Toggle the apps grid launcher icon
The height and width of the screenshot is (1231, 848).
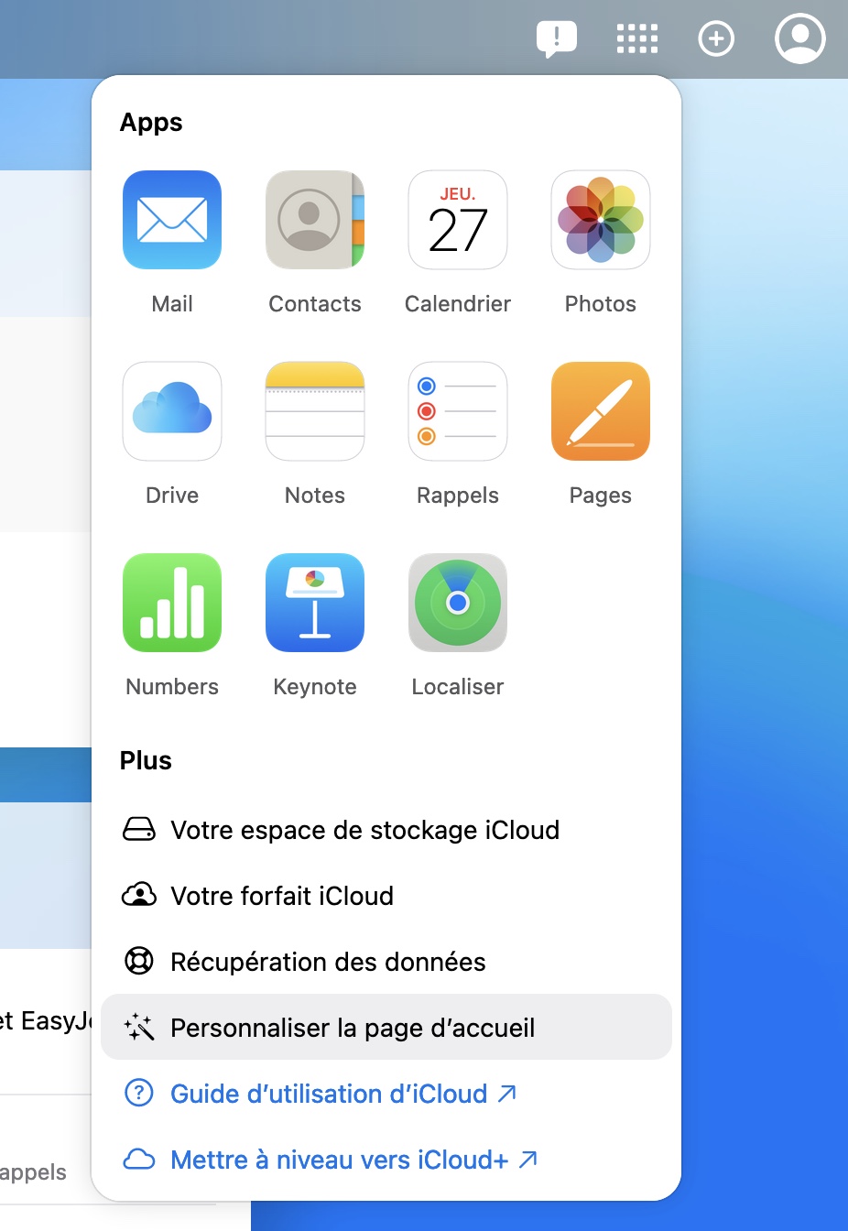637,38
